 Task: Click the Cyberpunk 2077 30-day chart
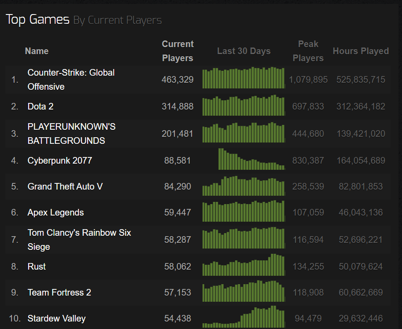(x=251, y=159)
